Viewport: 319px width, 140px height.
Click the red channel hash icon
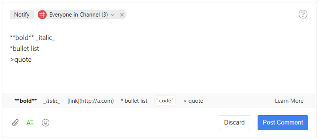pos(42,15)
